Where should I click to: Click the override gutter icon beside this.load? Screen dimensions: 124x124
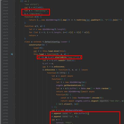tap(12, 54)
